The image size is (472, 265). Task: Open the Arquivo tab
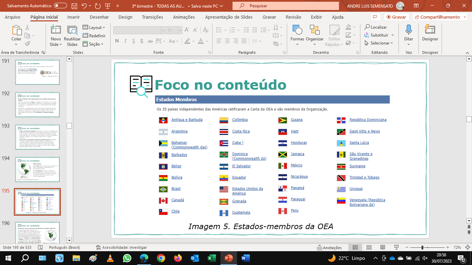12,17
